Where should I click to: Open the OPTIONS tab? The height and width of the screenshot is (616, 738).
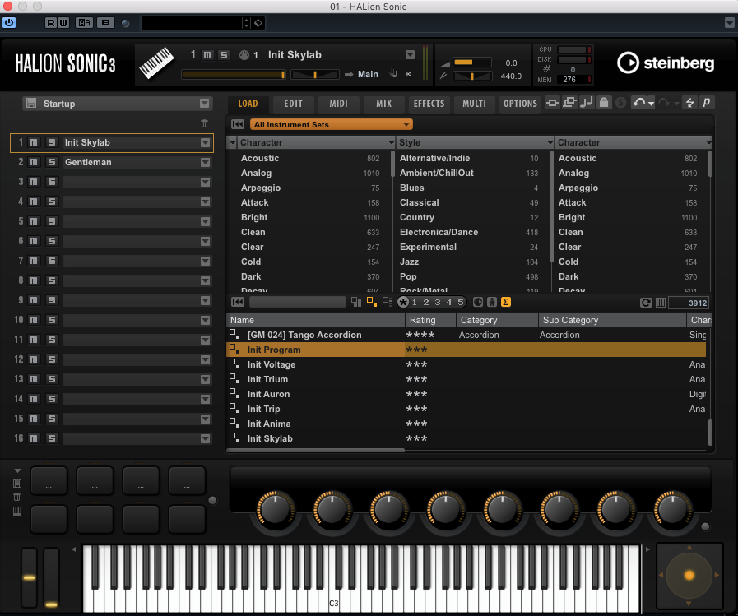(520, 104)
